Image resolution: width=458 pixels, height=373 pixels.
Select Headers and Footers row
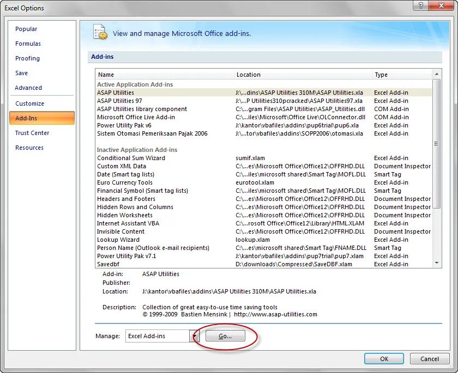click(x=264, y=199)
